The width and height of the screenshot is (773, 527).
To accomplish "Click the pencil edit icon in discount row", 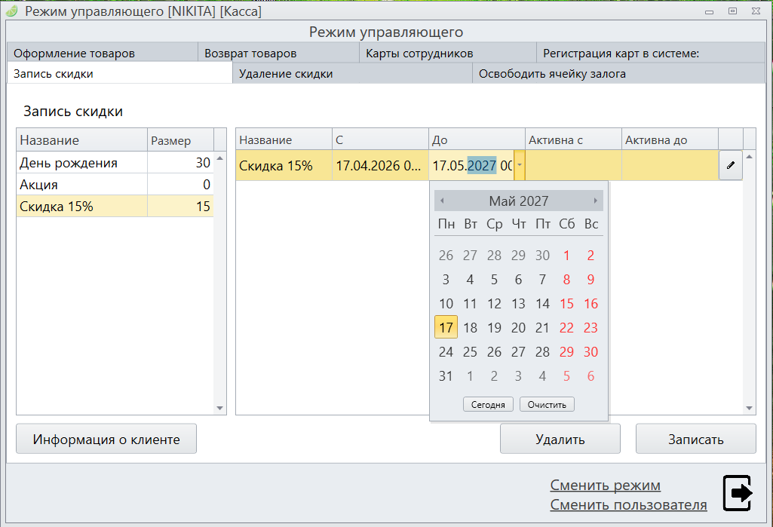I will (x=730, y=165).
